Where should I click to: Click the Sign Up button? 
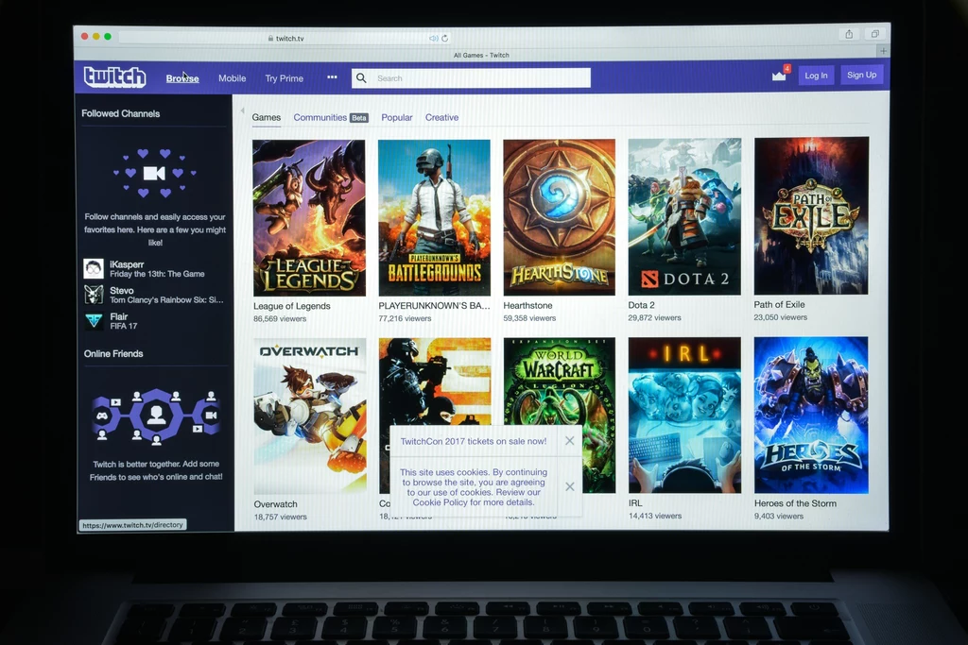861,75
